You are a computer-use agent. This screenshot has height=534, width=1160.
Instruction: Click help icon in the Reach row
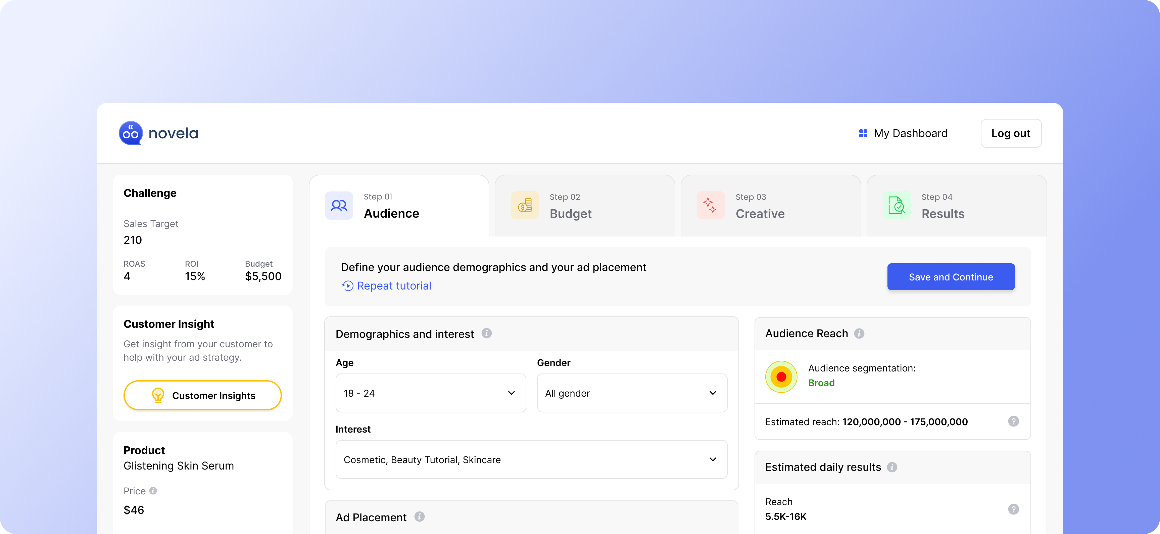[x=1013, y=509]
